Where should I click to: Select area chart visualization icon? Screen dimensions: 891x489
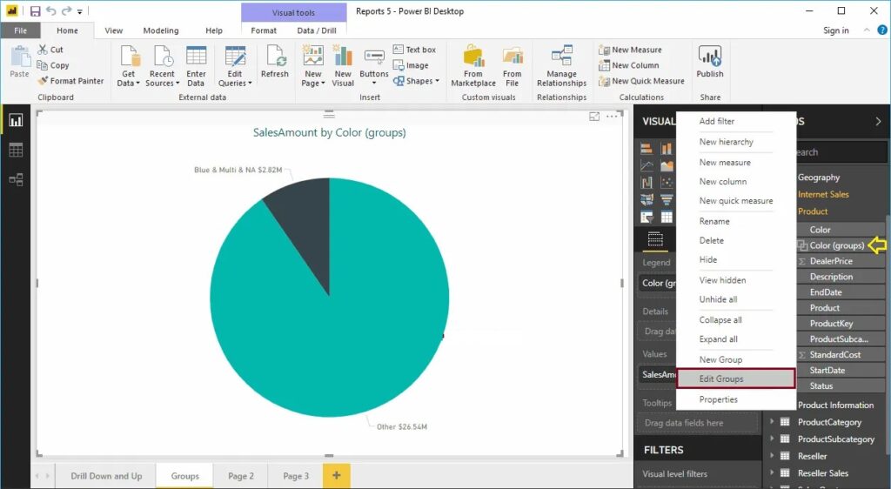(667, 166)
